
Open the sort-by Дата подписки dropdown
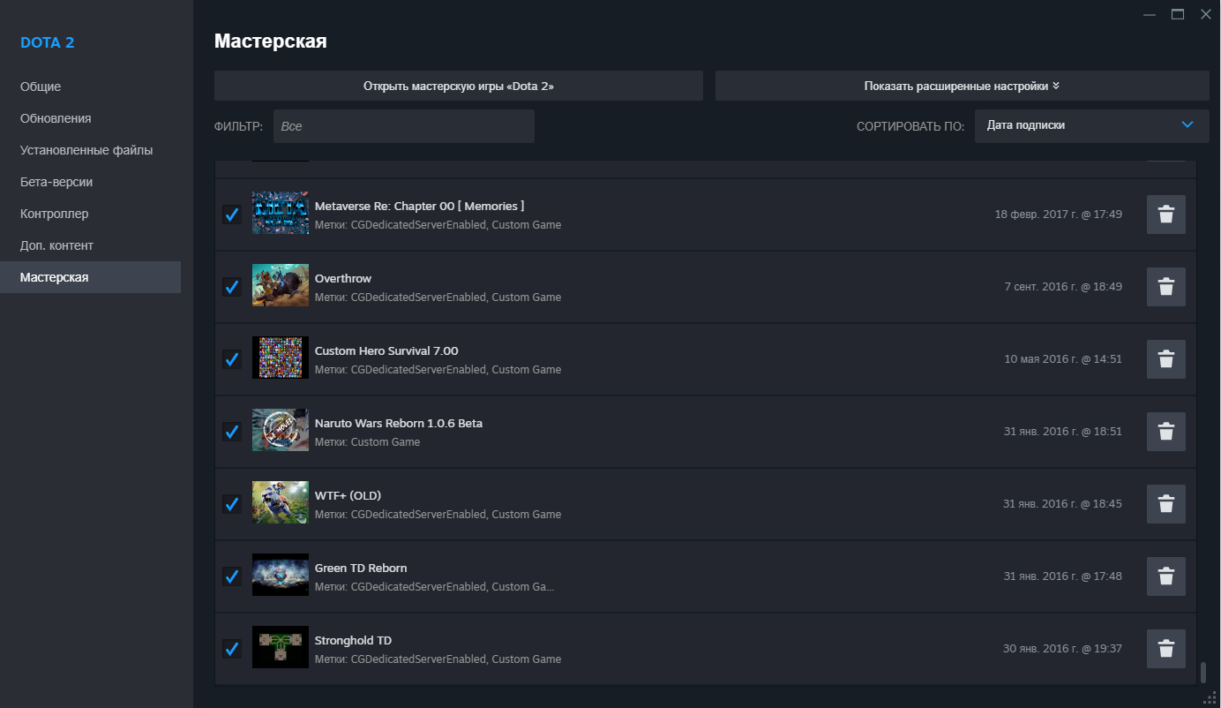1091,125
